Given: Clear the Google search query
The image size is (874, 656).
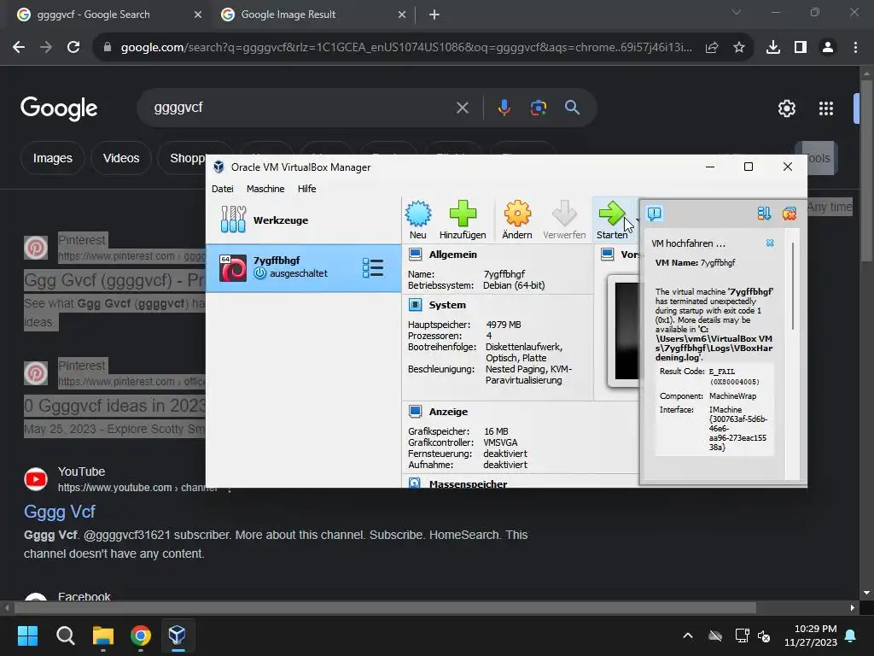Looking at the screenshot, I should coord(463,108).
